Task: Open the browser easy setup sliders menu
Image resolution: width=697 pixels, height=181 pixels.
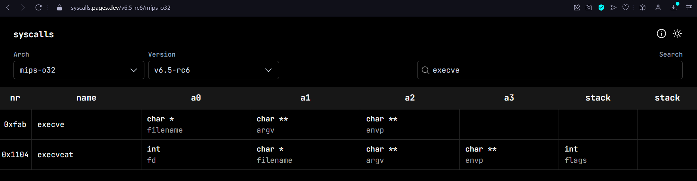Action: pos(689,7)
